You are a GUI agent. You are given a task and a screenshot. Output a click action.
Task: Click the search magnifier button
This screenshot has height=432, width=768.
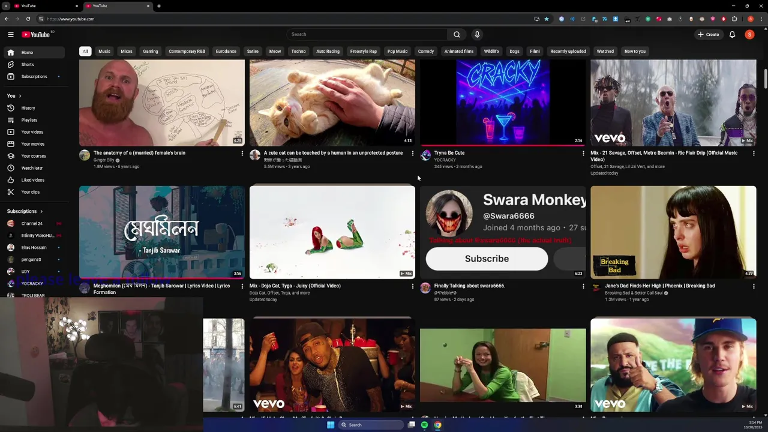457,34
